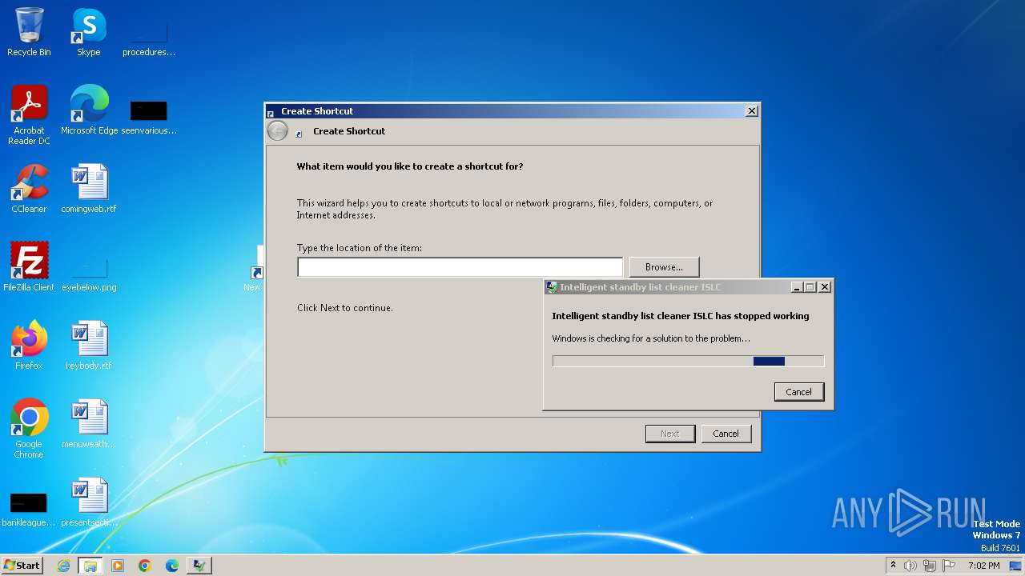Image resolution: width=1025 pixels, height=576 pixels.
Task: Click the wizard back arrow
Action: 277,131
